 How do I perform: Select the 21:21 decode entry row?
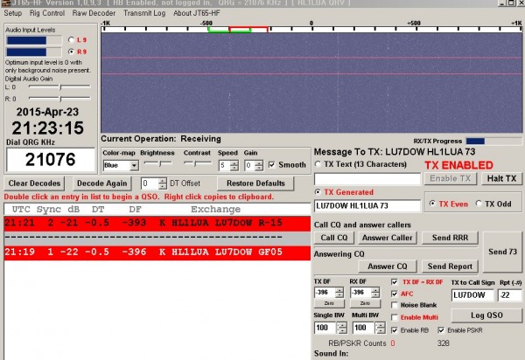(x=157, y=223)
